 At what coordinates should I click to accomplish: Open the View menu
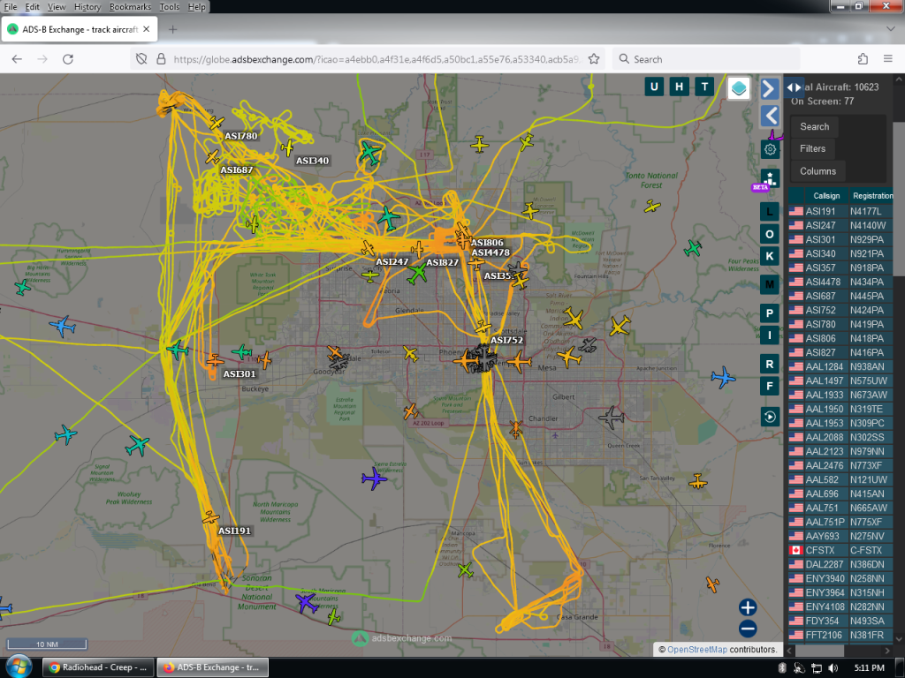click(57, 7)
